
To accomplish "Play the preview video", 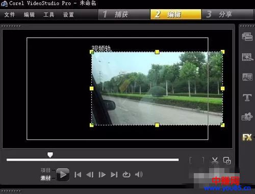I will point(63,175).
